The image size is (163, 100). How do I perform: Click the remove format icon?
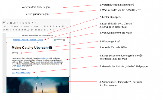(63, 26)
